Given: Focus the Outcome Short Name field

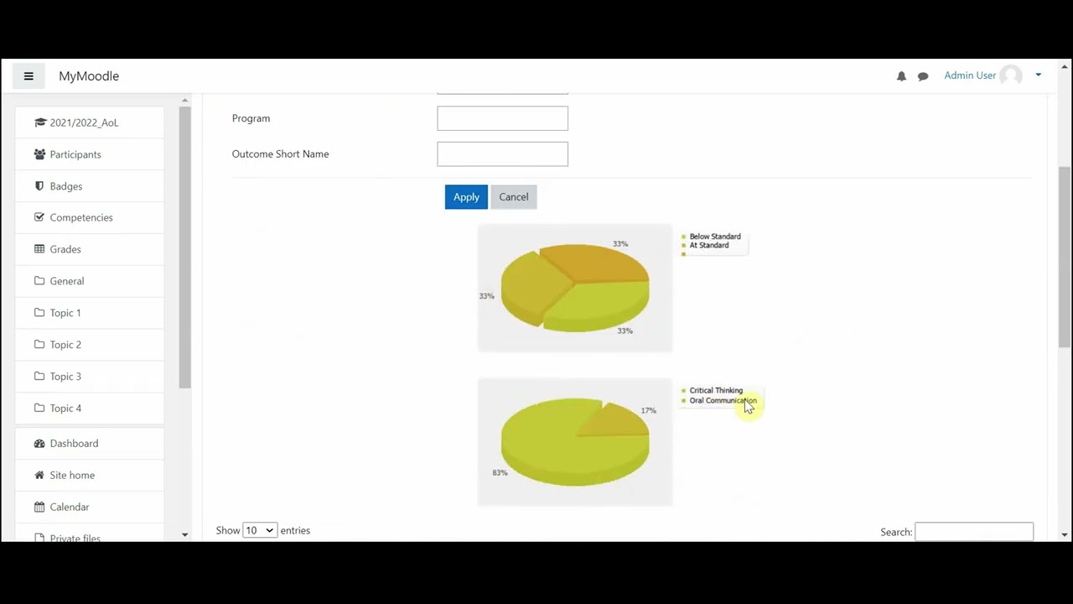Looking at the screenshot, I should pyautogui.click(x=502, y=154).
